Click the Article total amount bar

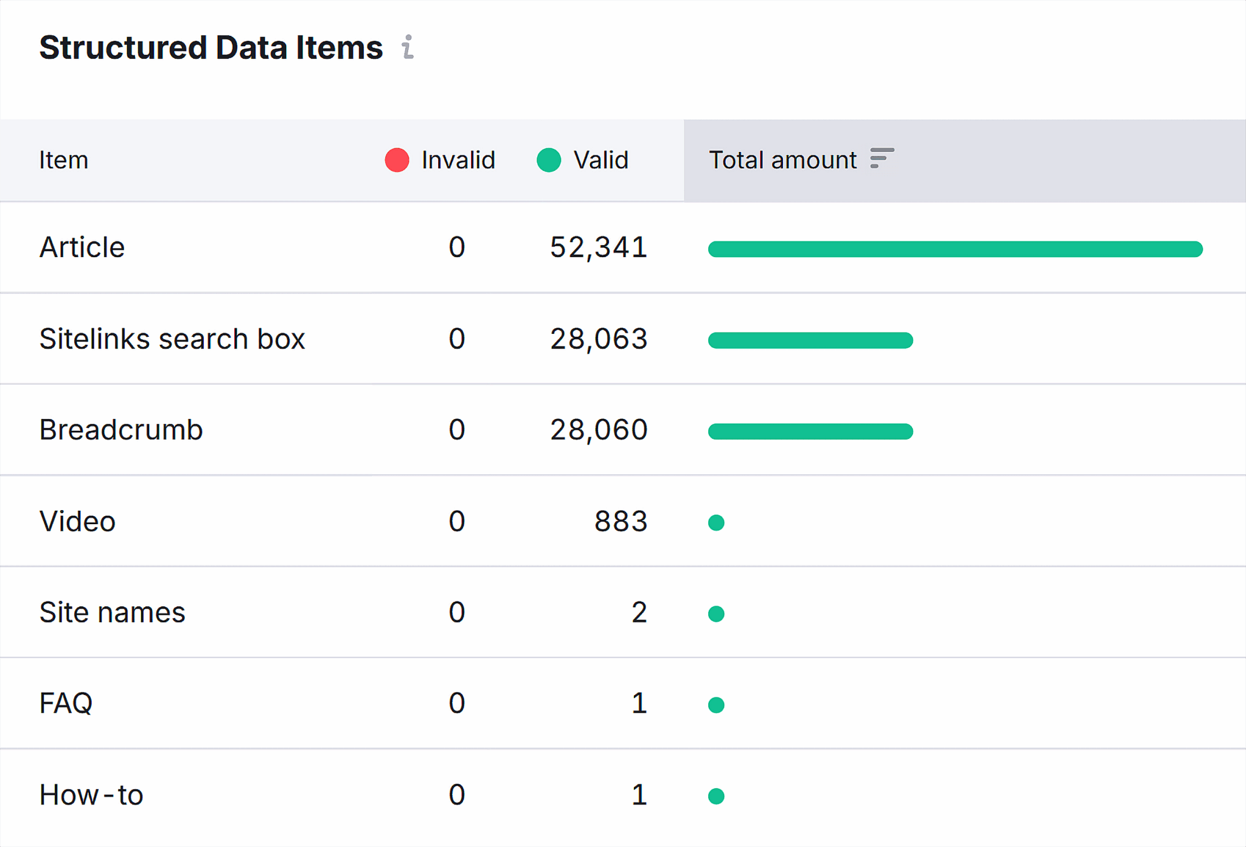tap(955, 249)
